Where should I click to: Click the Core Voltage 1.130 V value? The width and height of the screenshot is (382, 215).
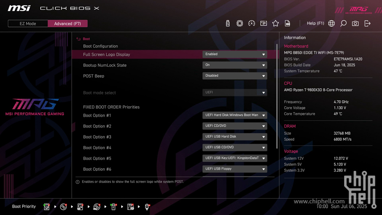(340, 108)
